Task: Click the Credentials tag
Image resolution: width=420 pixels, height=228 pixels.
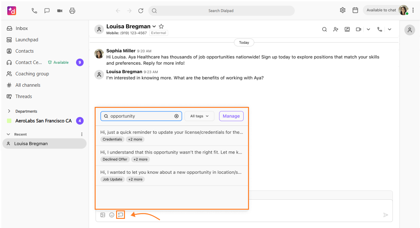Action: click(x=112, y=139)
